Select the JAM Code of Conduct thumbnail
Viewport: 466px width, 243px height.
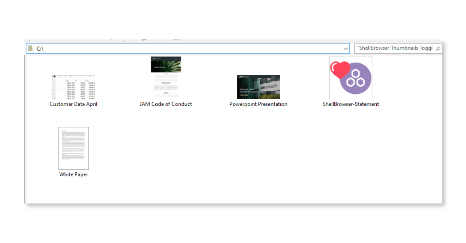(166, 78)
